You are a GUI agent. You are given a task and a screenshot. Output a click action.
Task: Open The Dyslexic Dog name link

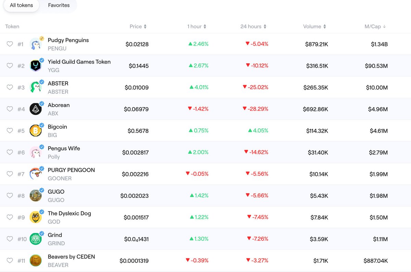click(x=69, y=213)
